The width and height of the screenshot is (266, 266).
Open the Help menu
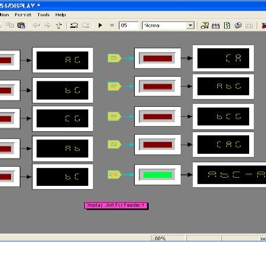click(x=60, y=15)
